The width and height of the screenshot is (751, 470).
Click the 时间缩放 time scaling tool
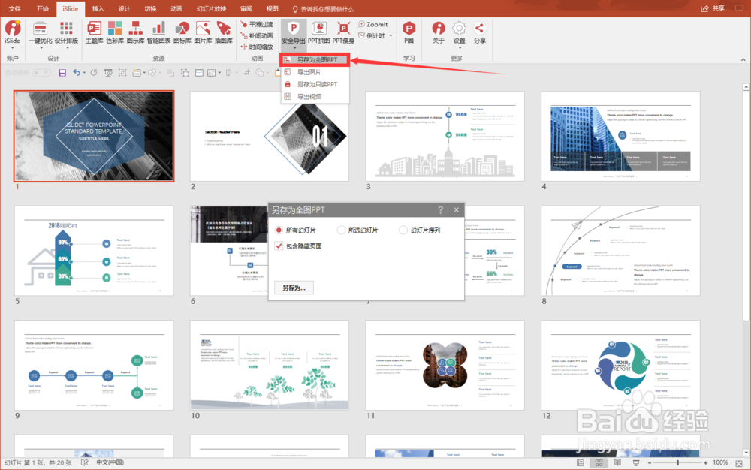[x=257, y=47]
